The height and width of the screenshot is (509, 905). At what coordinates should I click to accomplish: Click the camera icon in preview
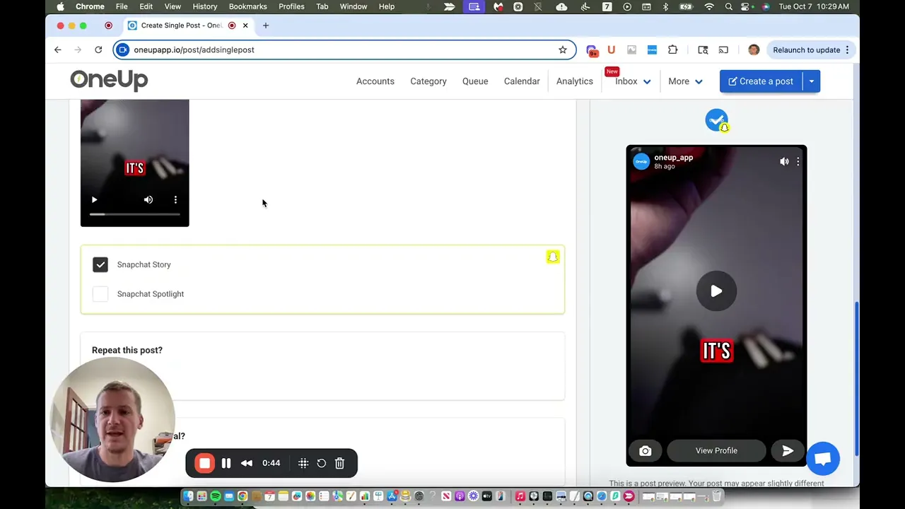click(646, 451)
